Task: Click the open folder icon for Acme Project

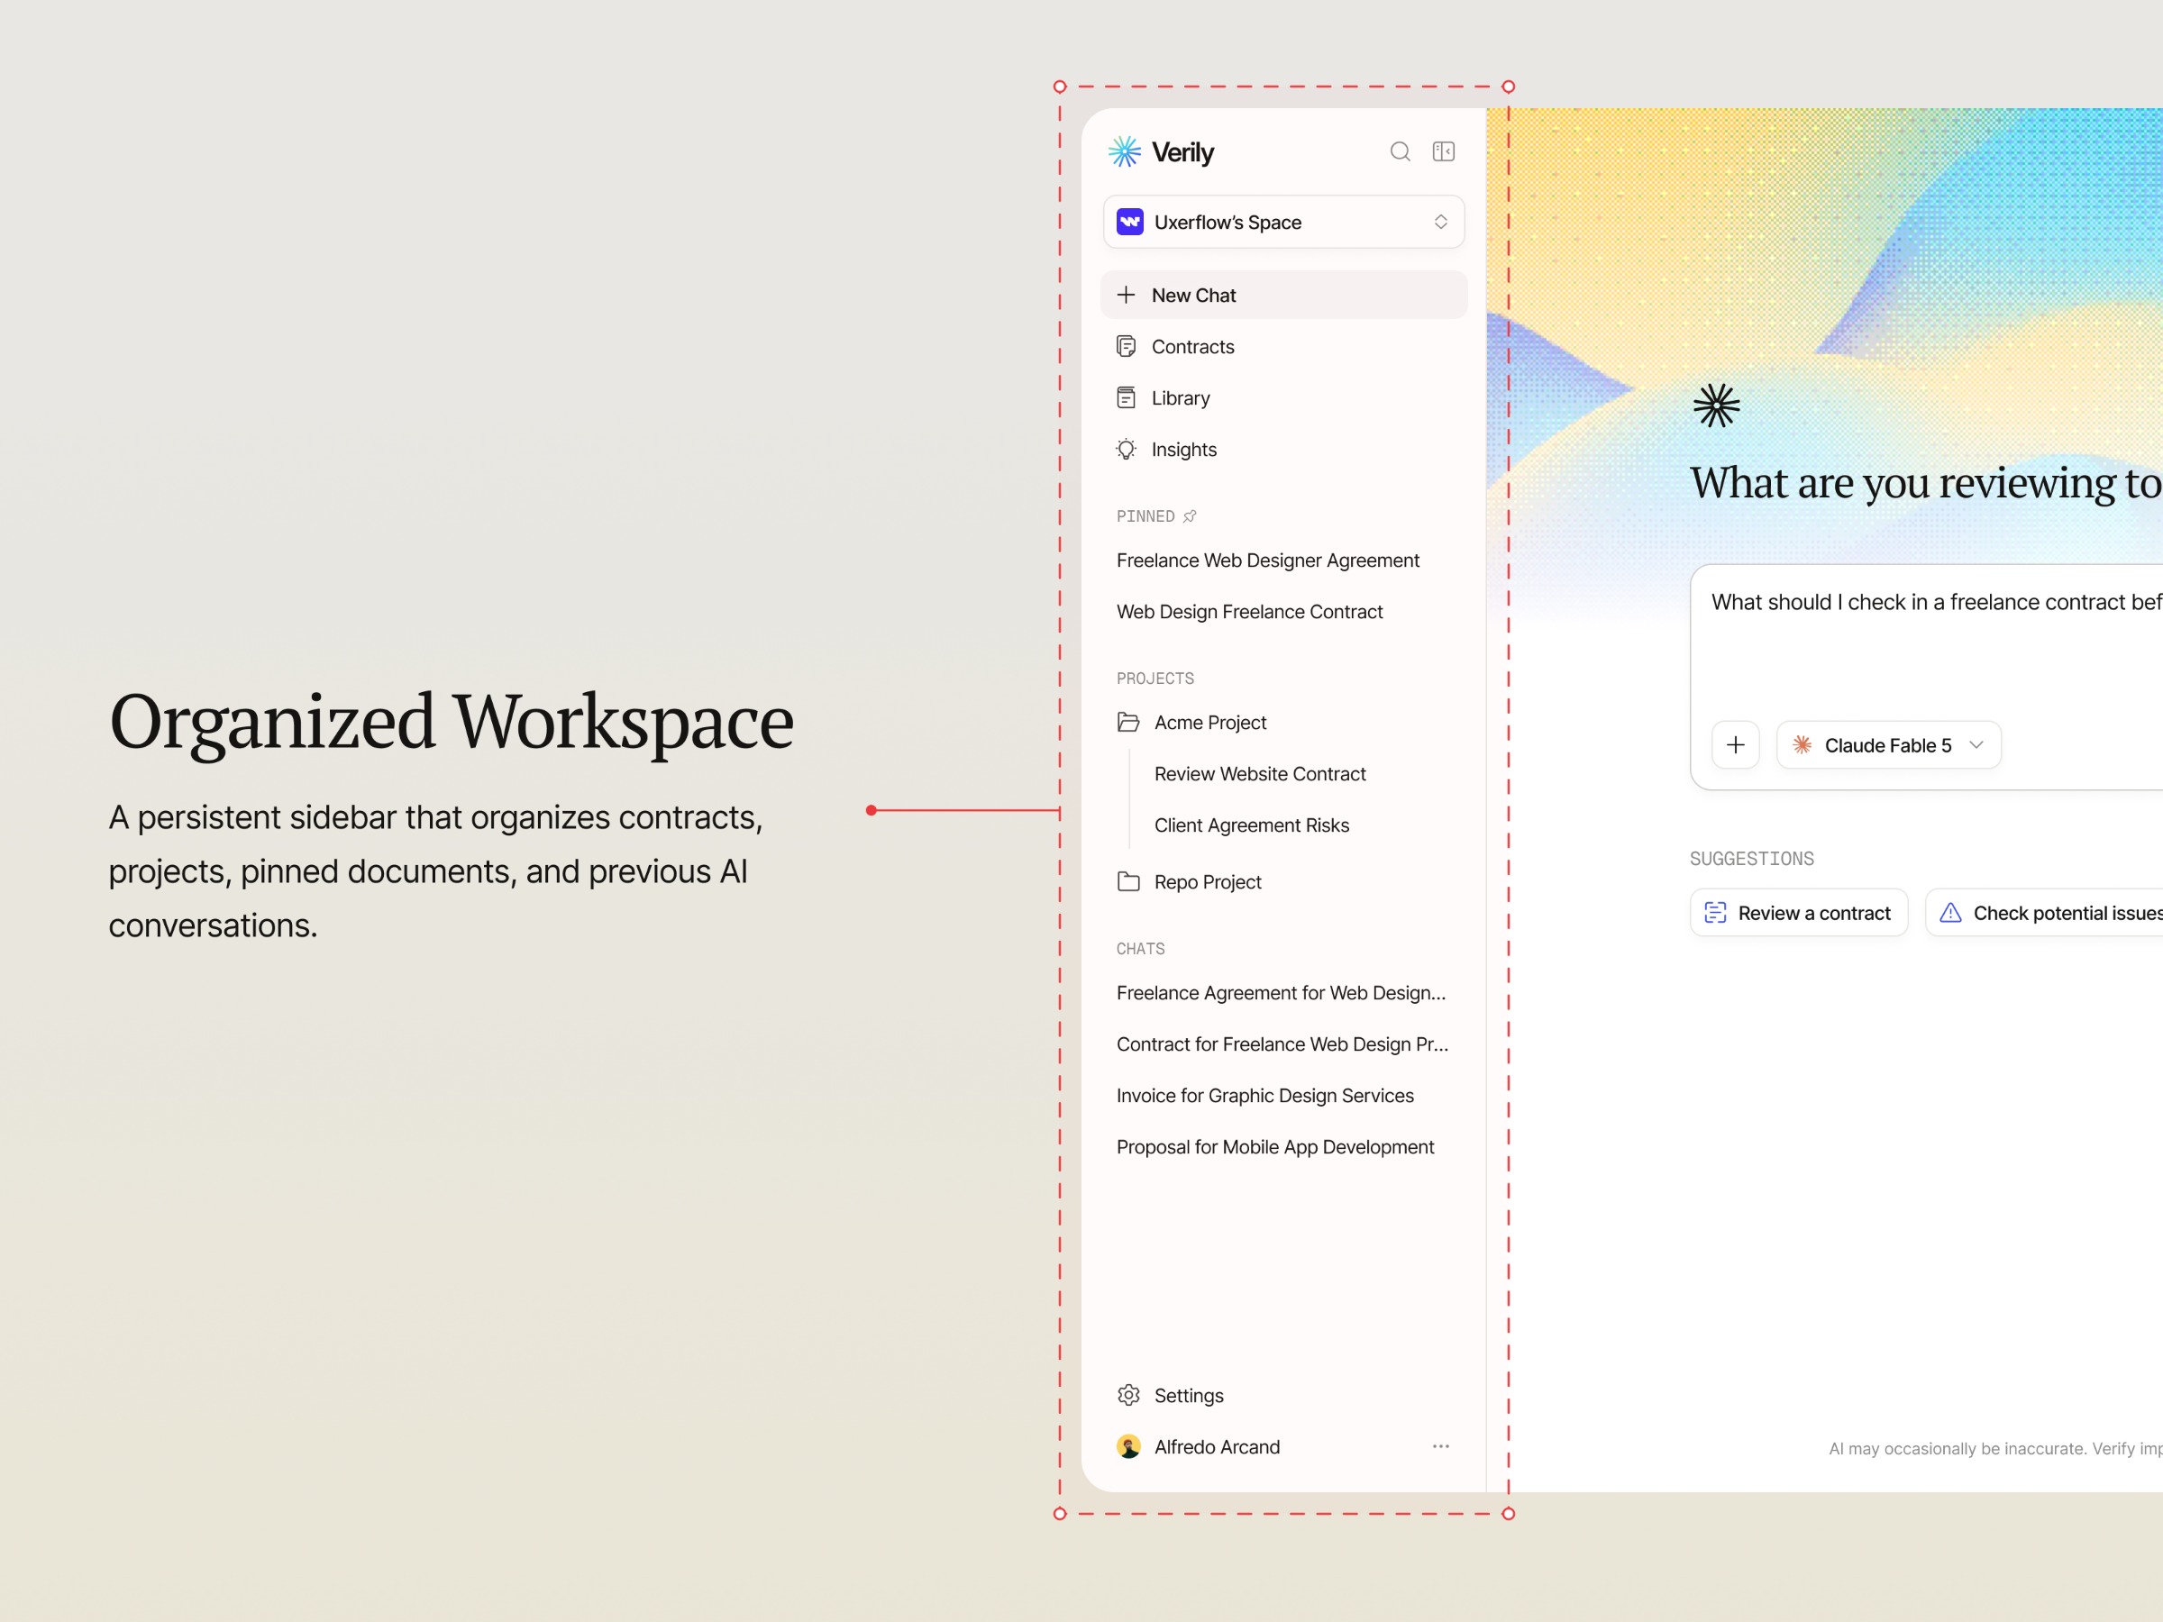Action: tap(1128, 723)
